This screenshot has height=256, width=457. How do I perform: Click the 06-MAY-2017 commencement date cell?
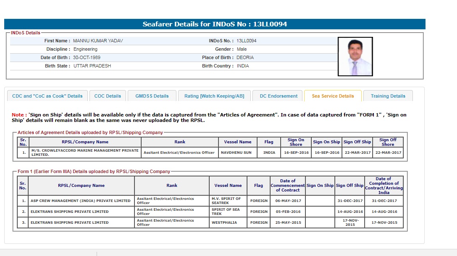pos(288,201)
